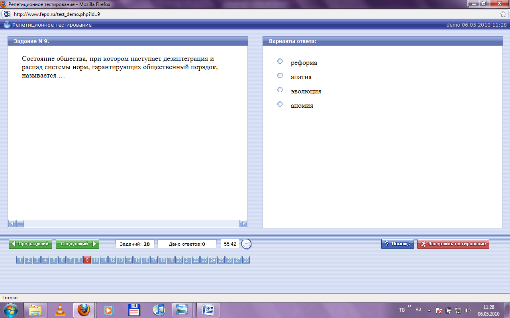Switch to the Firefox taskbar button

coord(84,310)
